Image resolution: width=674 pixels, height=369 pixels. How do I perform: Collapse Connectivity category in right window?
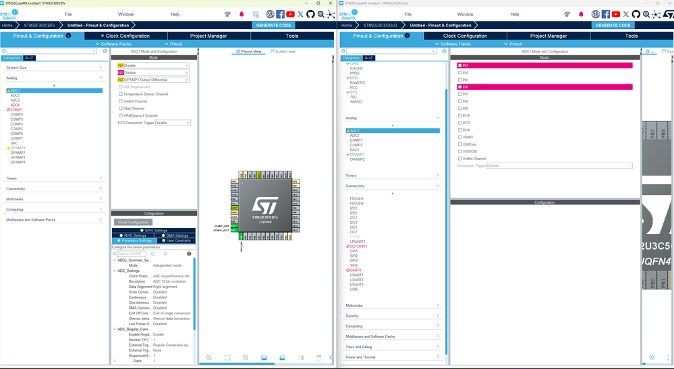tap(393, 186)
